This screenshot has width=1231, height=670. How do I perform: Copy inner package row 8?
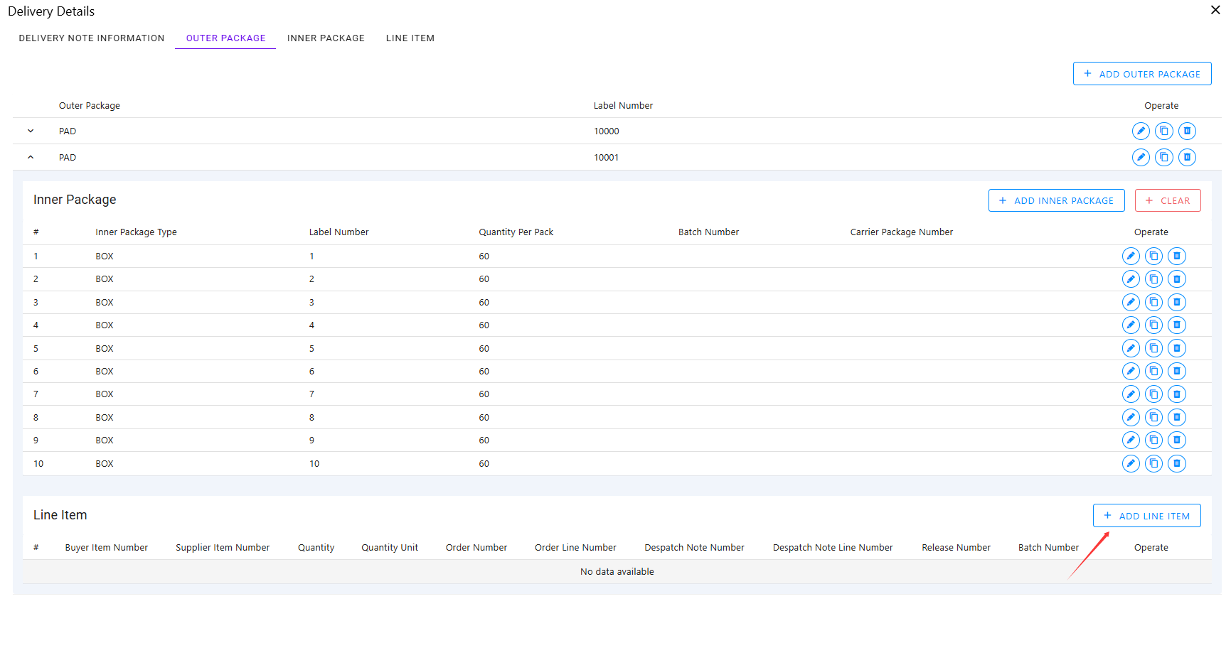tap(1153, 418)
